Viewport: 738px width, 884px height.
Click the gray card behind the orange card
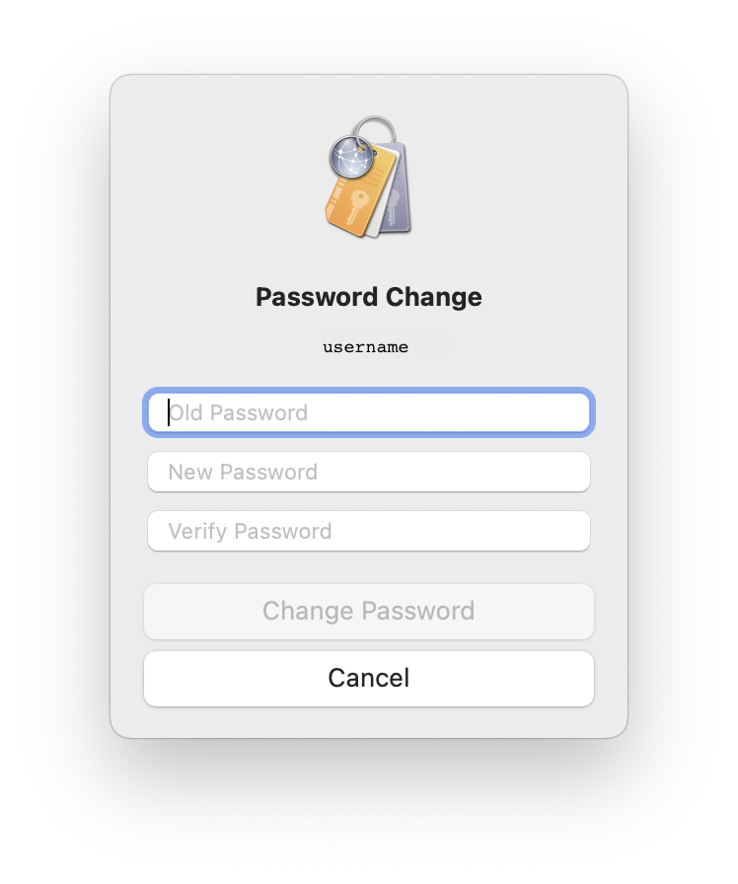pyautogui.click(x=398, y=188)
